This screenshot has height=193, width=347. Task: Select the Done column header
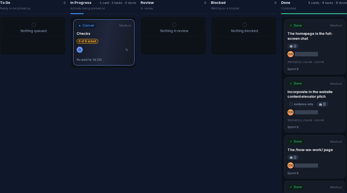(286, 3)
